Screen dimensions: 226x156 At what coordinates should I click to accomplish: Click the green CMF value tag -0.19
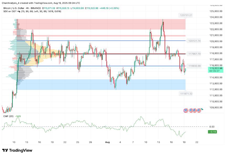click(x=212, y=132)
